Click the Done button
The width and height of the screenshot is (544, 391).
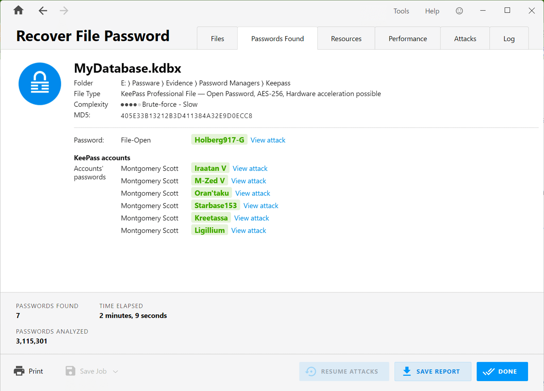pyautogui.click(x=502, y=371)
